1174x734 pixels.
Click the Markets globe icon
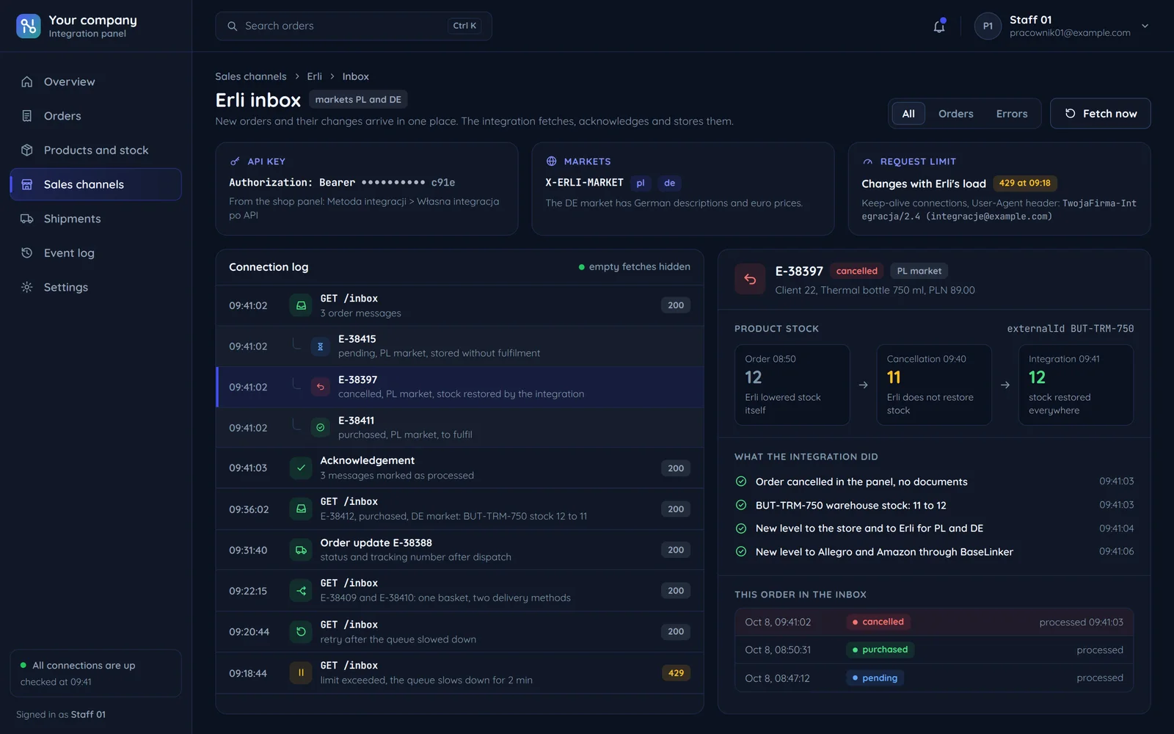[x=551, y=161]
